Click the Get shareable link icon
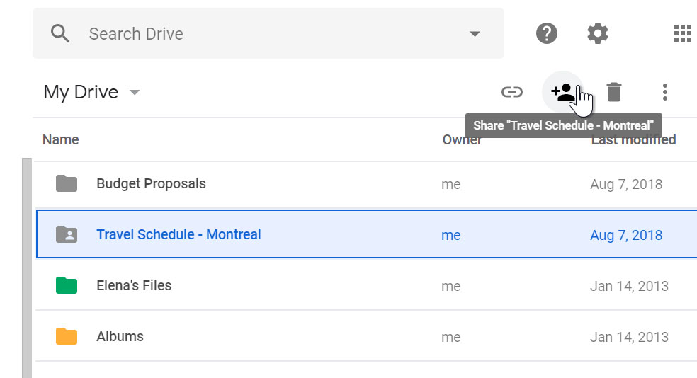 point(512,92)
